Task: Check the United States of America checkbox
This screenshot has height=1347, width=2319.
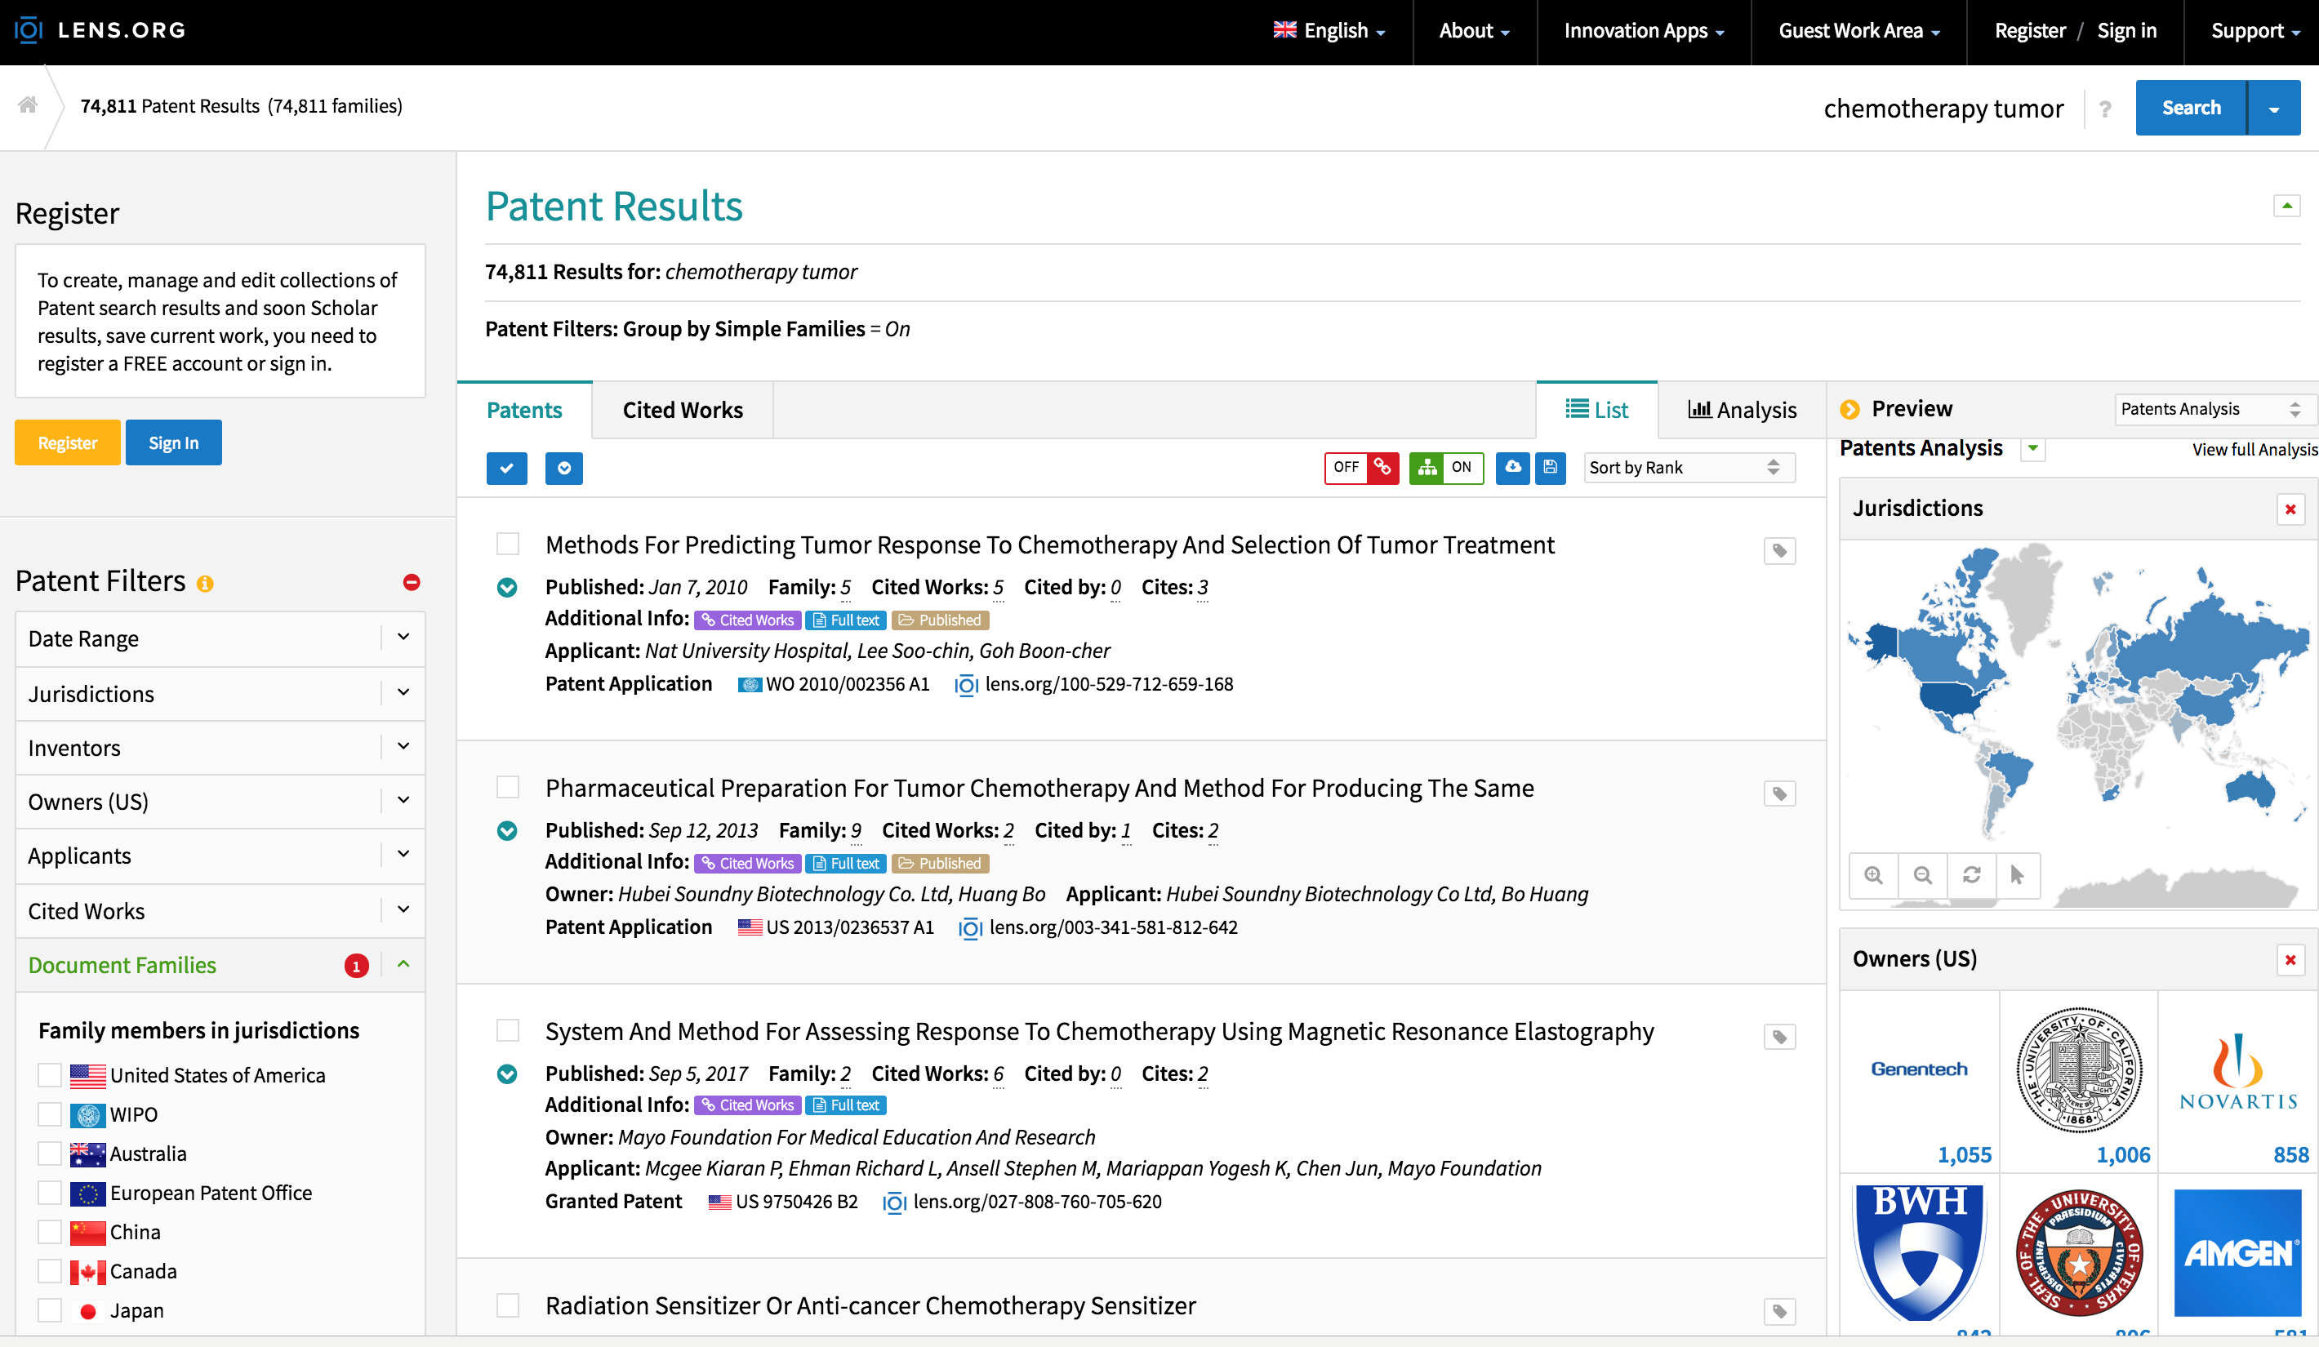Action: 50,1074
